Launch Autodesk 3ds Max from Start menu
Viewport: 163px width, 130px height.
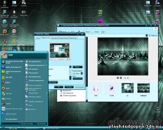pos(13,62)
